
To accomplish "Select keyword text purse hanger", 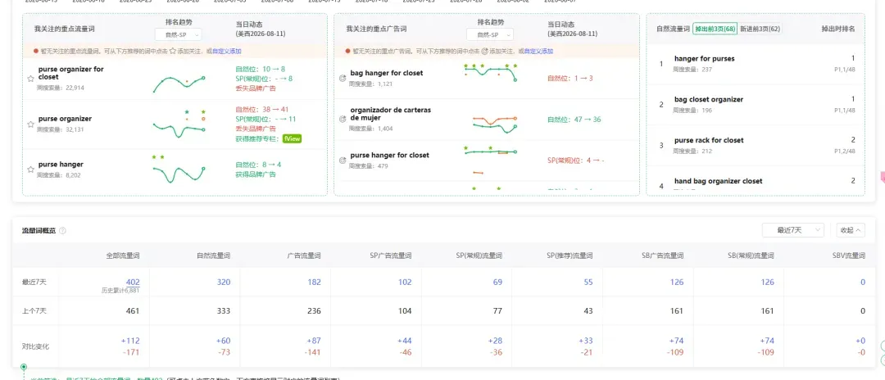I will (61, 165).
